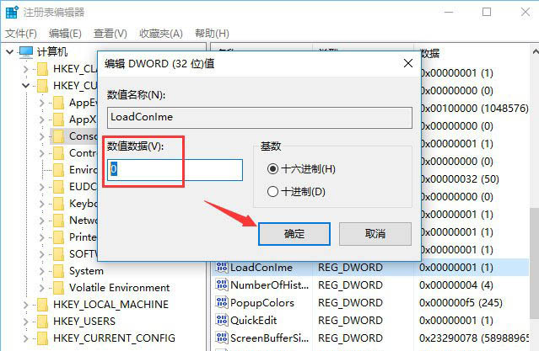Screen dimensions: 539x351
Task: Select the 十进制 (decimal) radio button
Action: click(272, 191)
